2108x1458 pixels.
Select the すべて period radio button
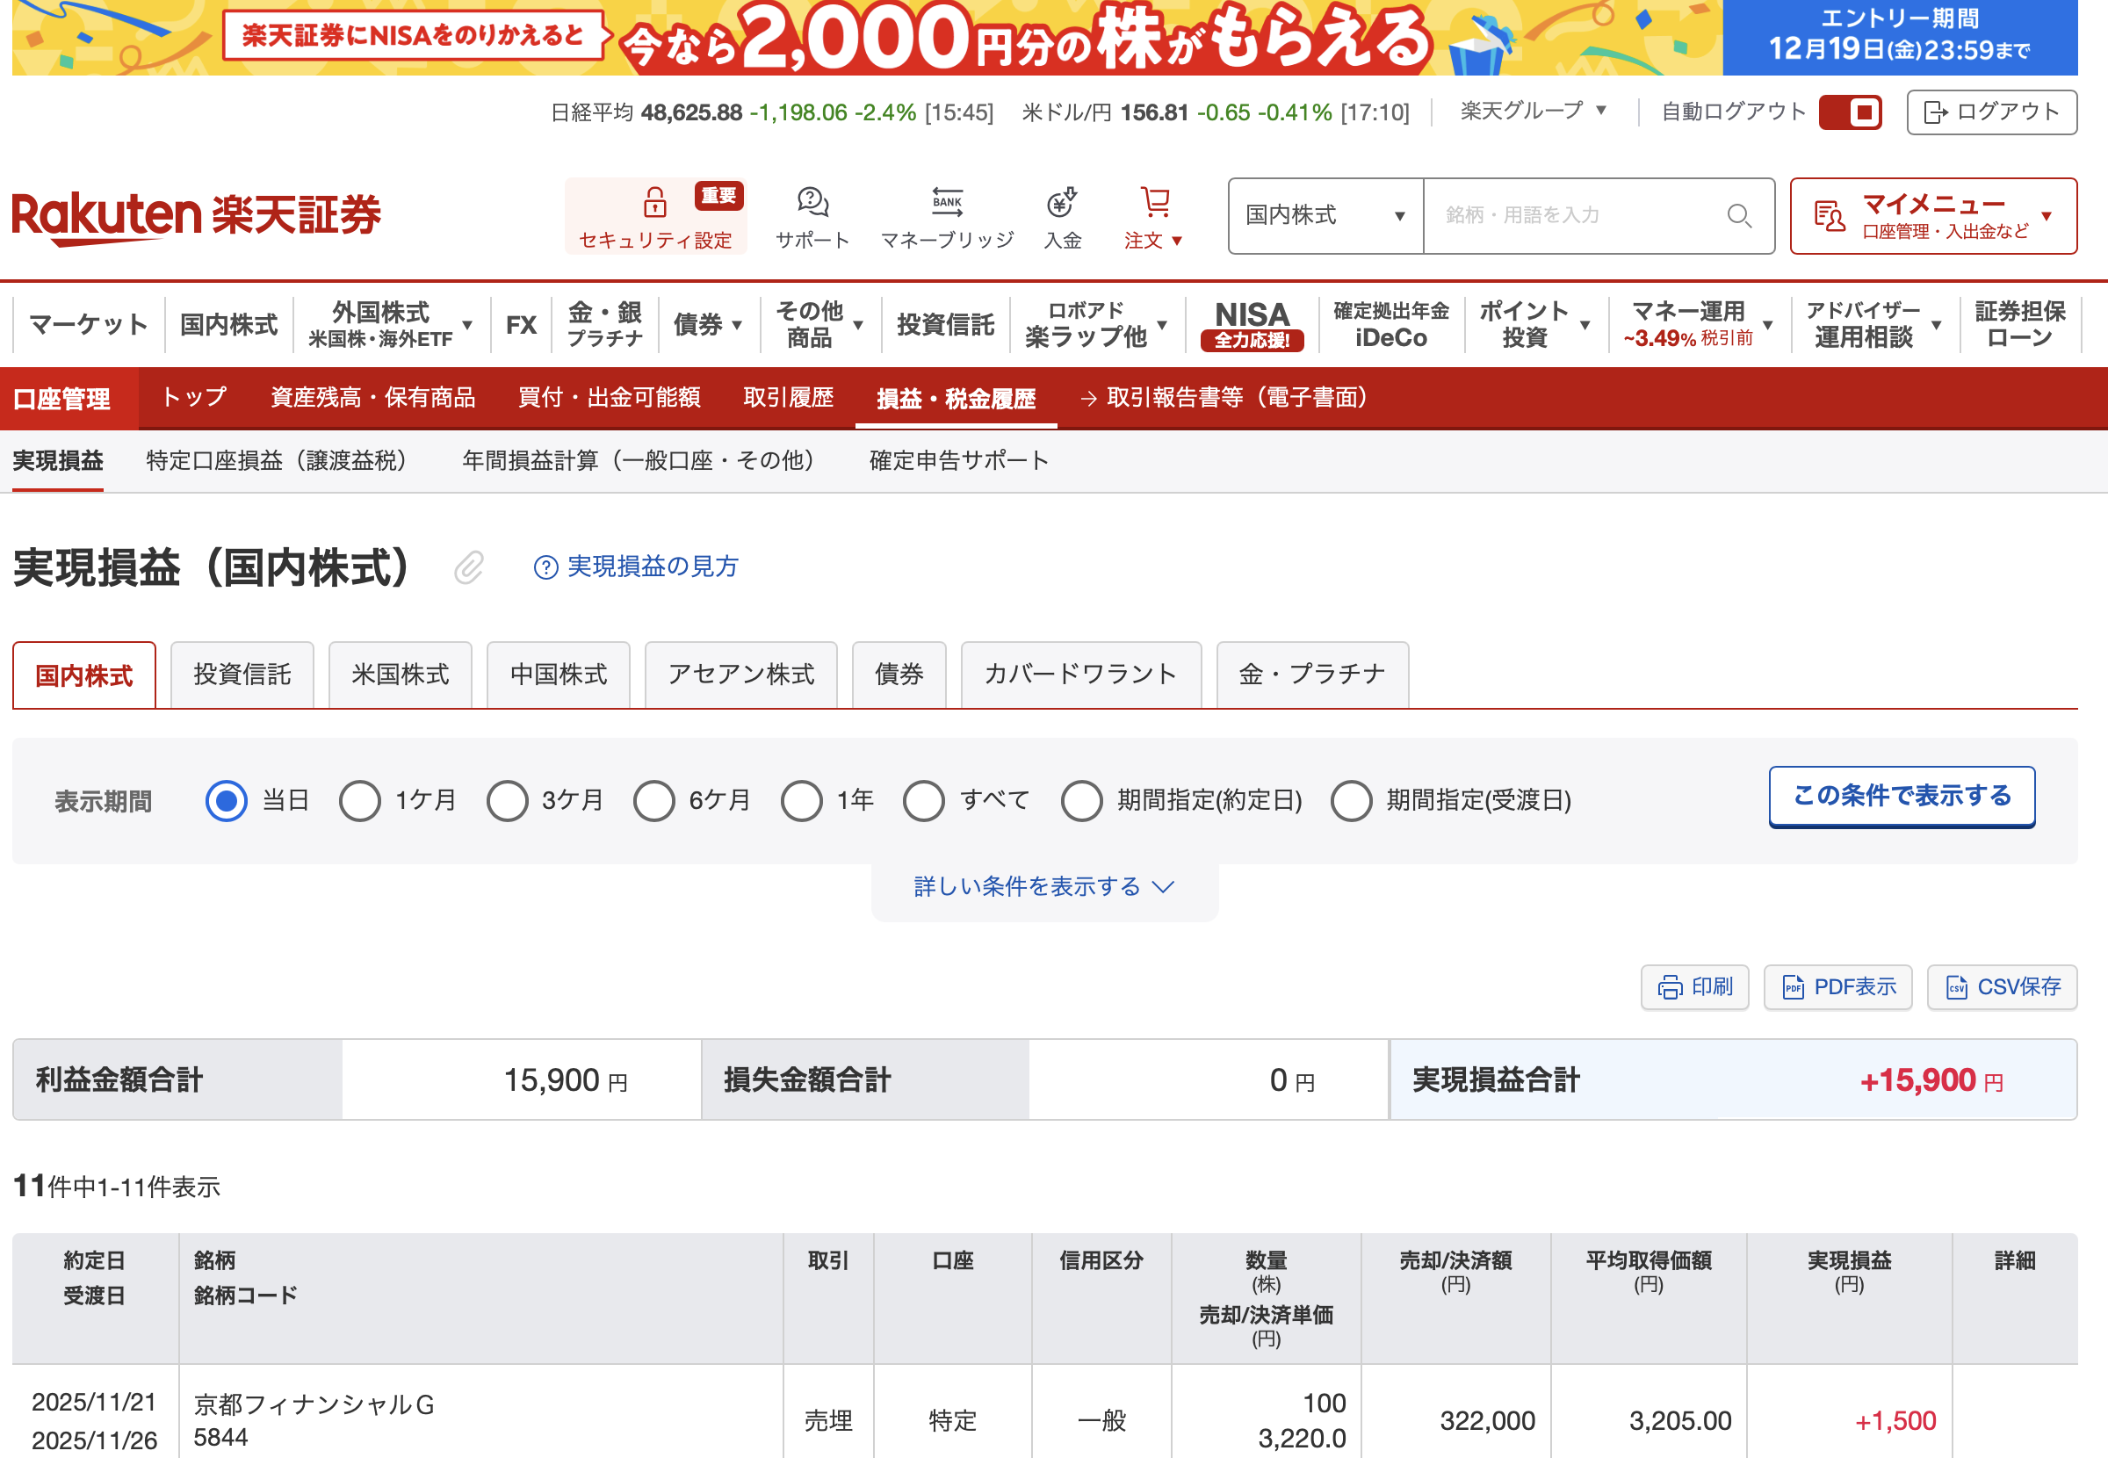923,800
